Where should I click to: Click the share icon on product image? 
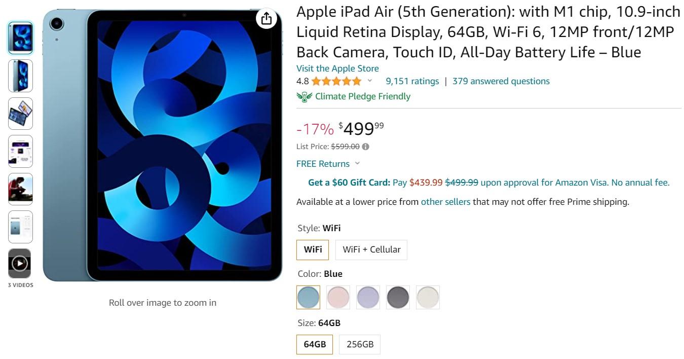pyautogui.click(x=267, y=19)
